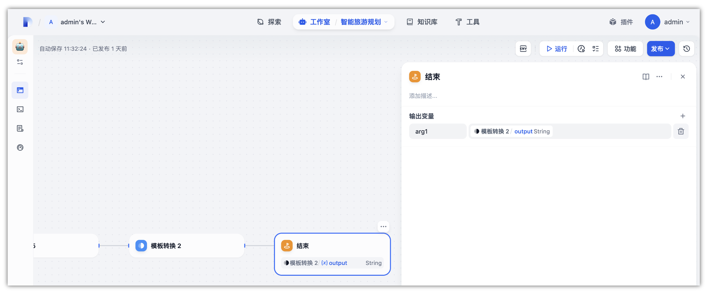Screen dimensions: 705x296
Task: Open the 工具 tab
Action: pyautogui.click(x=467, y=22)
